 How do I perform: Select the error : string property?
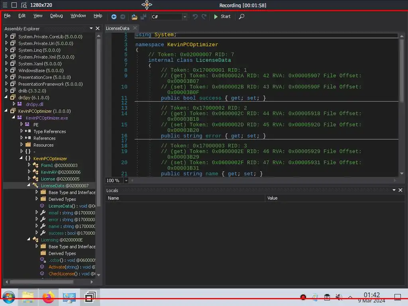pos(72,220)
